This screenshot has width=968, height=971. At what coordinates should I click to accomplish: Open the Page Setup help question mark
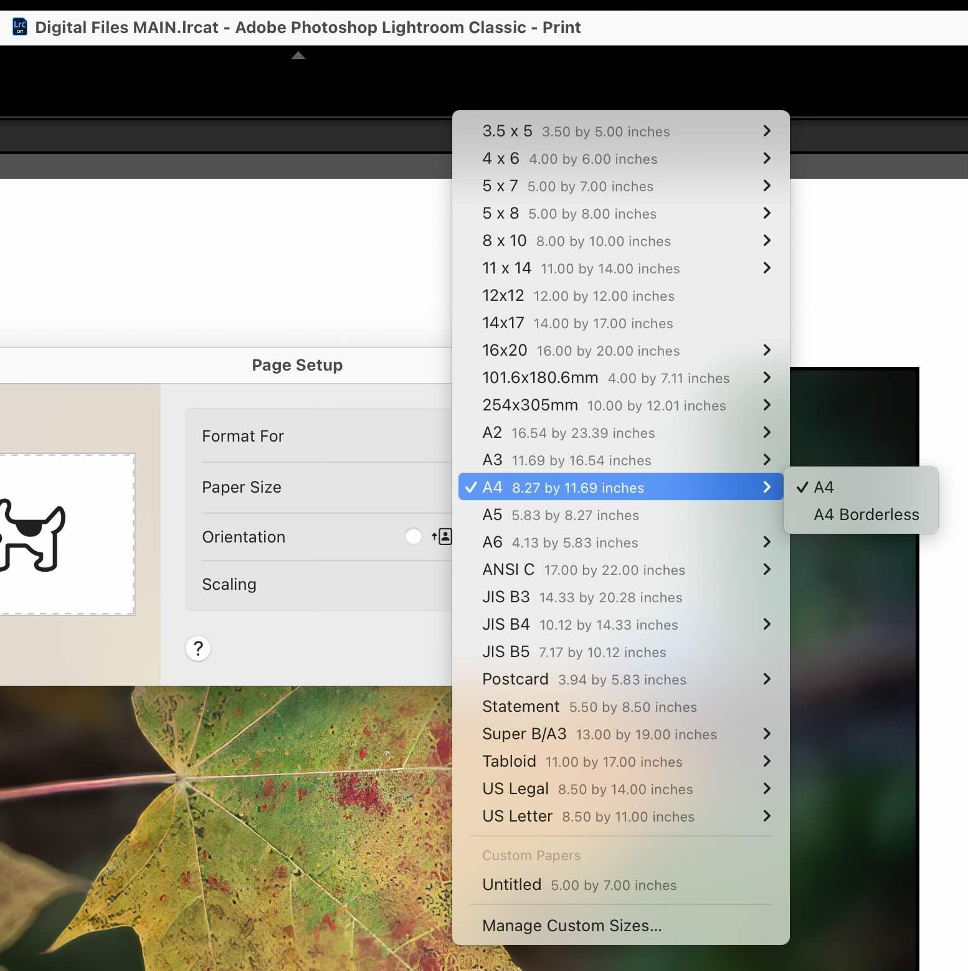197,648
